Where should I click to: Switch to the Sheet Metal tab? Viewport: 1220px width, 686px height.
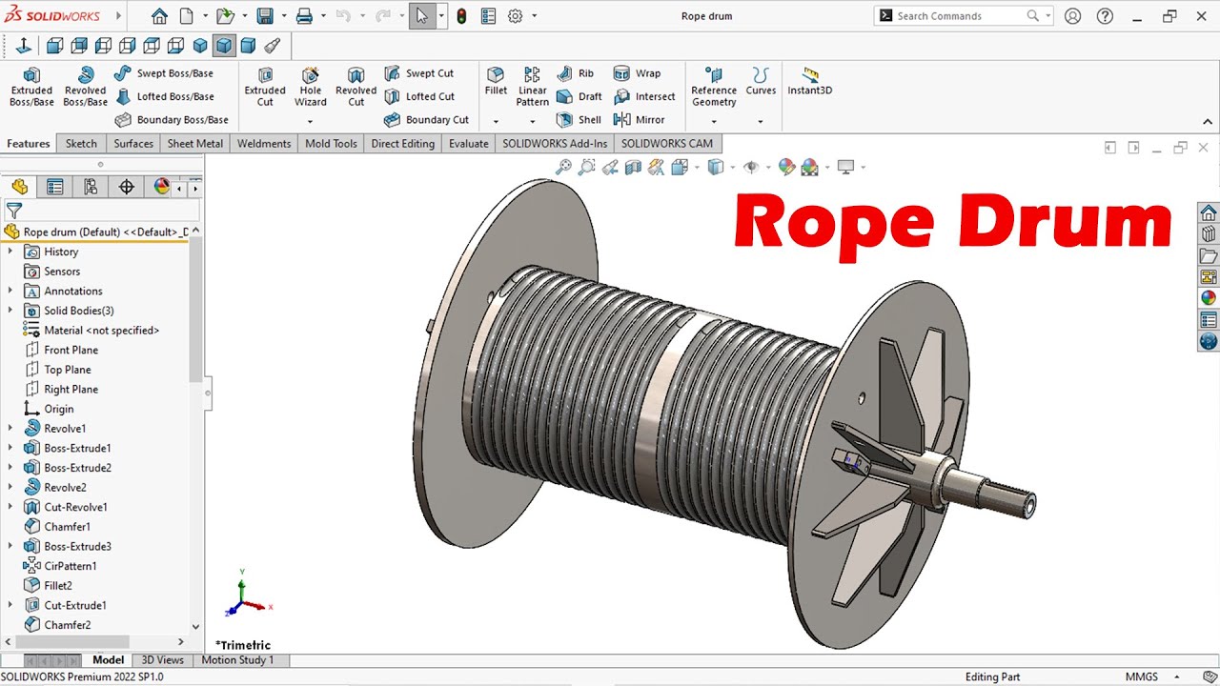click(195, 144)
